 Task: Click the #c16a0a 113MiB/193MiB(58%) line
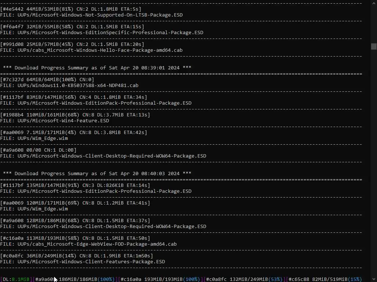pyautogui.click(x=75, y=238)
